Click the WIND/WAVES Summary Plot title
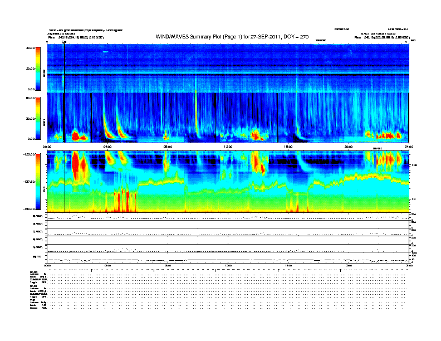Screen dimensions: 441x341 pyautogui.click(x=232, y=37)
